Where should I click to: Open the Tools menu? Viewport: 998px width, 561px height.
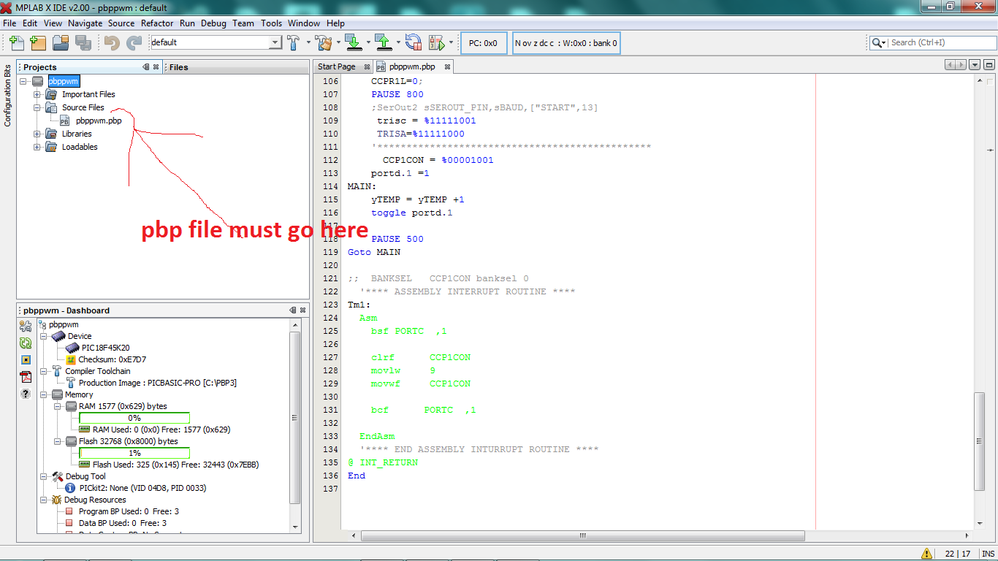coord(271,23)
